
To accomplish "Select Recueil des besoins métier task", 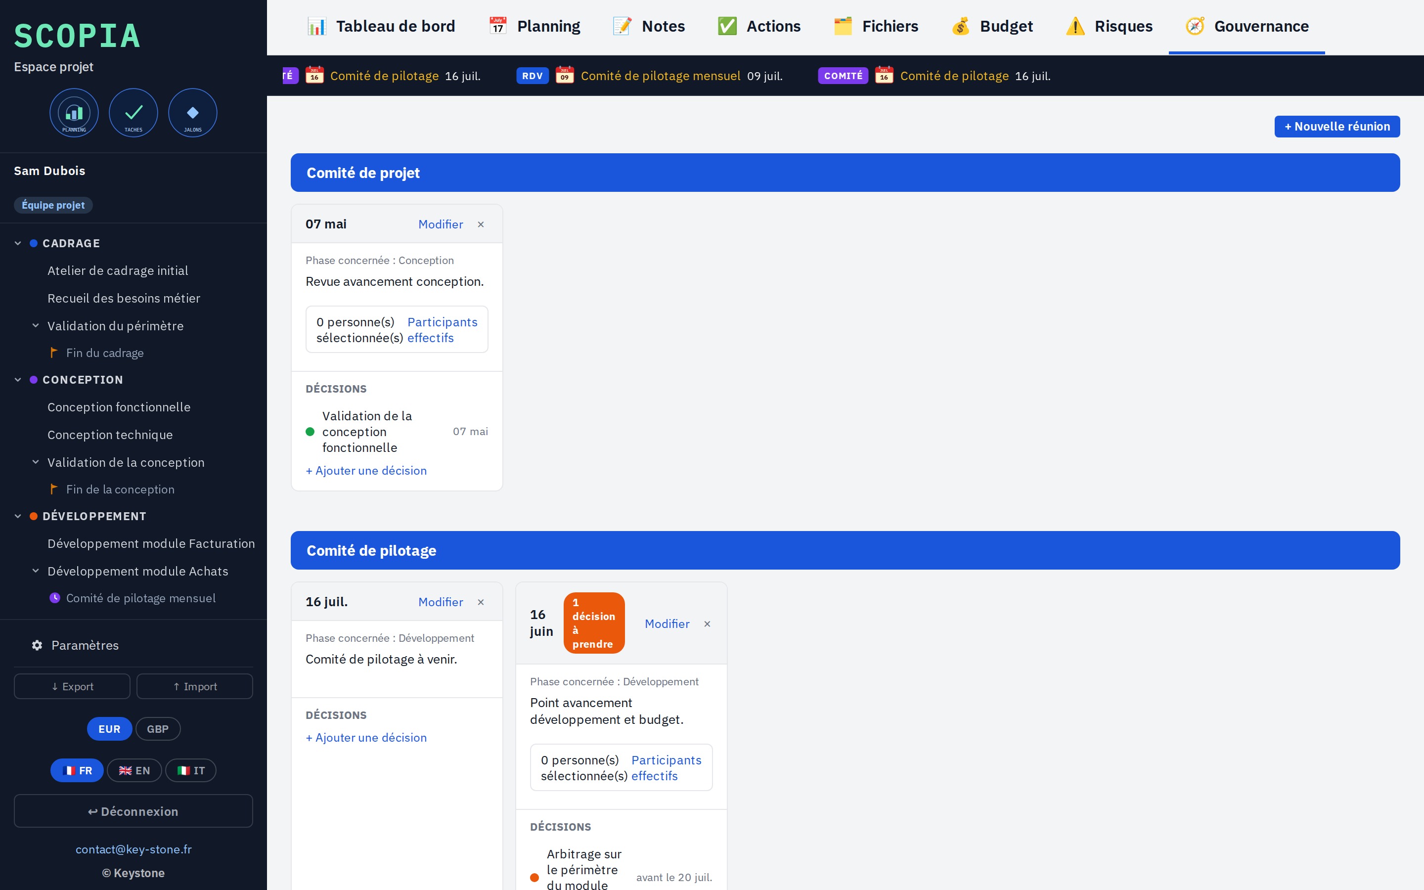I will click(124, 299).
